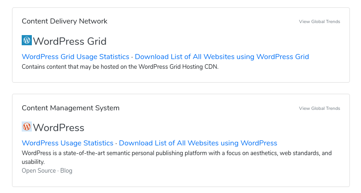Download List of All Websites using WordPress
Screen dimensions: 361x193
198,143
